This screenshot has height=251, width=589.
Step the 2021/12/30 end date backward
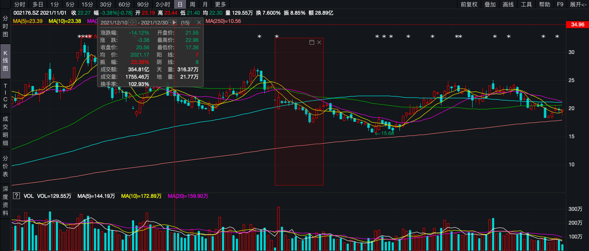[x=171, y=22]
